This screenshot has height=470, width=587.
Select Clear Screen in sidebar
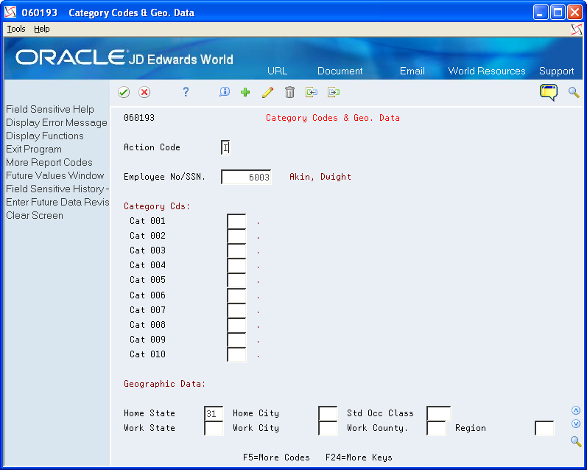point(35,215)
